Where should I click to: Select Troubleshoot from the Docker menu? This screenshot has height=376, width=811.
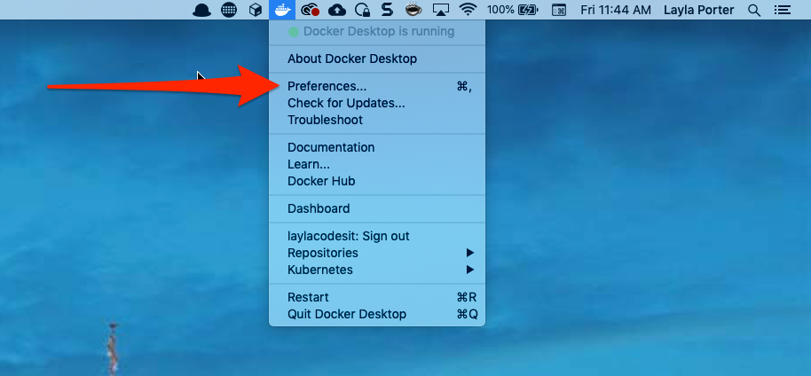(378, 120)
